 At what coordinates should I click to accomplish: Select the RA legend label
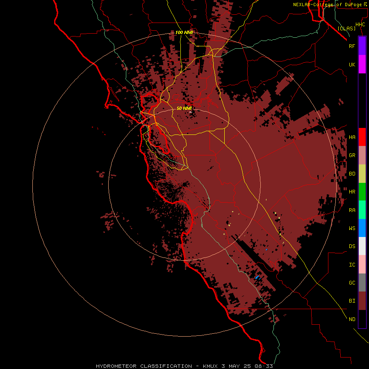[352, 210]
